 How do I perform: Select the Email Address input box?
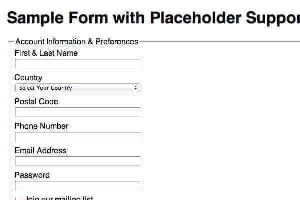(77, 161)
